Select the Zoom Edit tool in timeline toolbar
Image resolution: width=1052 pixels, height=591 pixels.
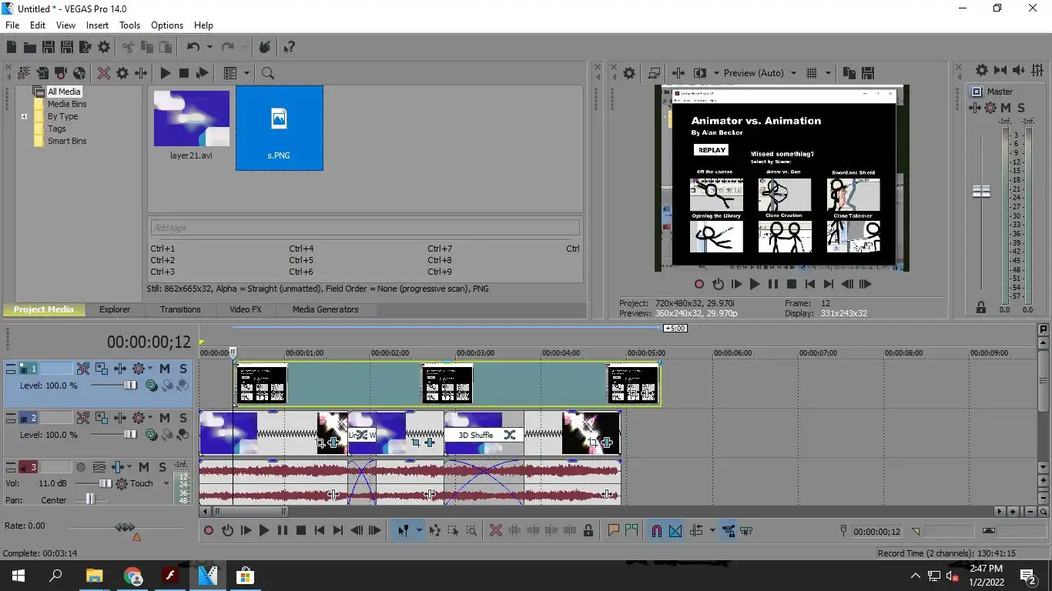tap(471, 530)
